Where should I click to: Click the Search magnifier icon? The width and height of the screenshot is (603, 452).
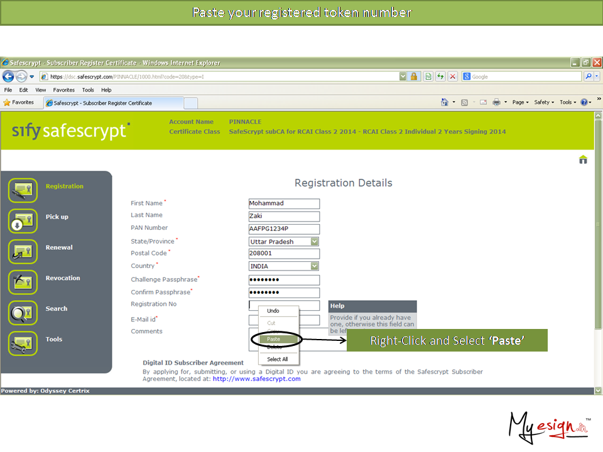coord(23,313)
